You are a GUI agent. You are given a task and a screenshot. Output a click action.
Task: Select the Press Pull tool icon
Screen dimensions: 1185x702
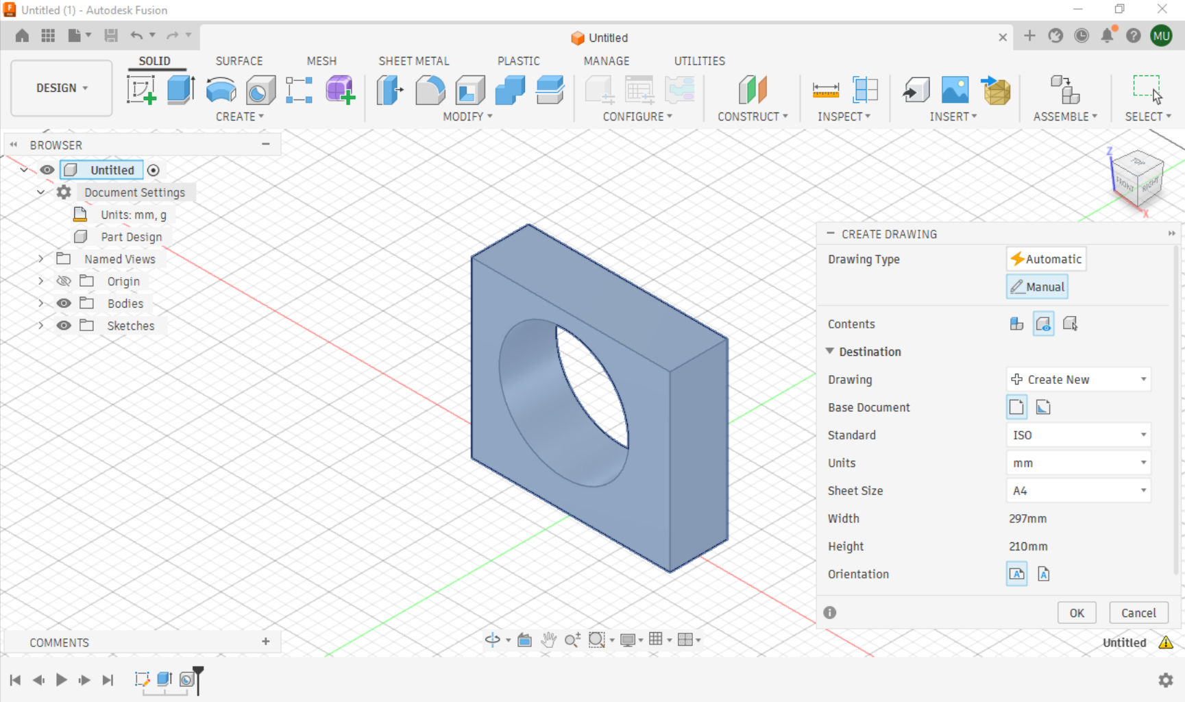(x=390, y=90)
